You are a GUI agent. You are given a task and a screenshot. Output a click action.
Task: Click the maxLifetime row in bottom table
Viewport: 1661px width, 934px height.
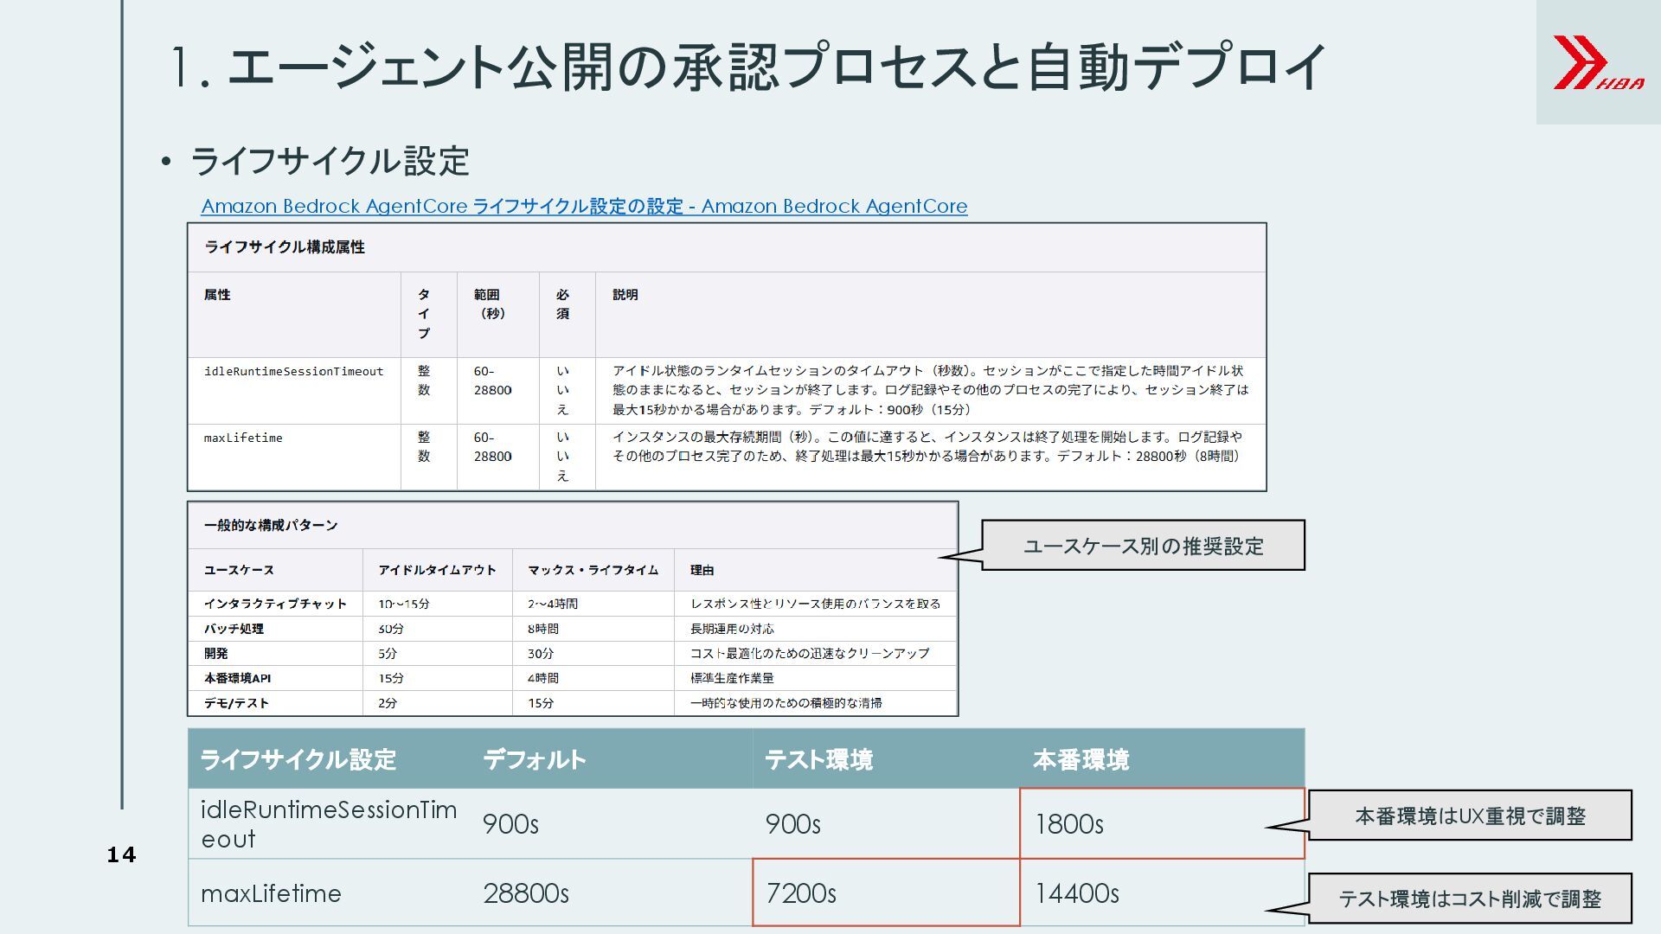[x=271, y=893]
